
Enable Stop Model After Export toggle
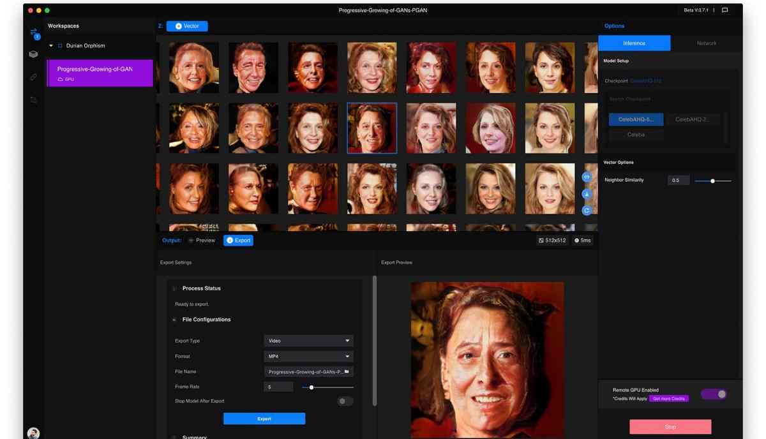click(345, 401)
